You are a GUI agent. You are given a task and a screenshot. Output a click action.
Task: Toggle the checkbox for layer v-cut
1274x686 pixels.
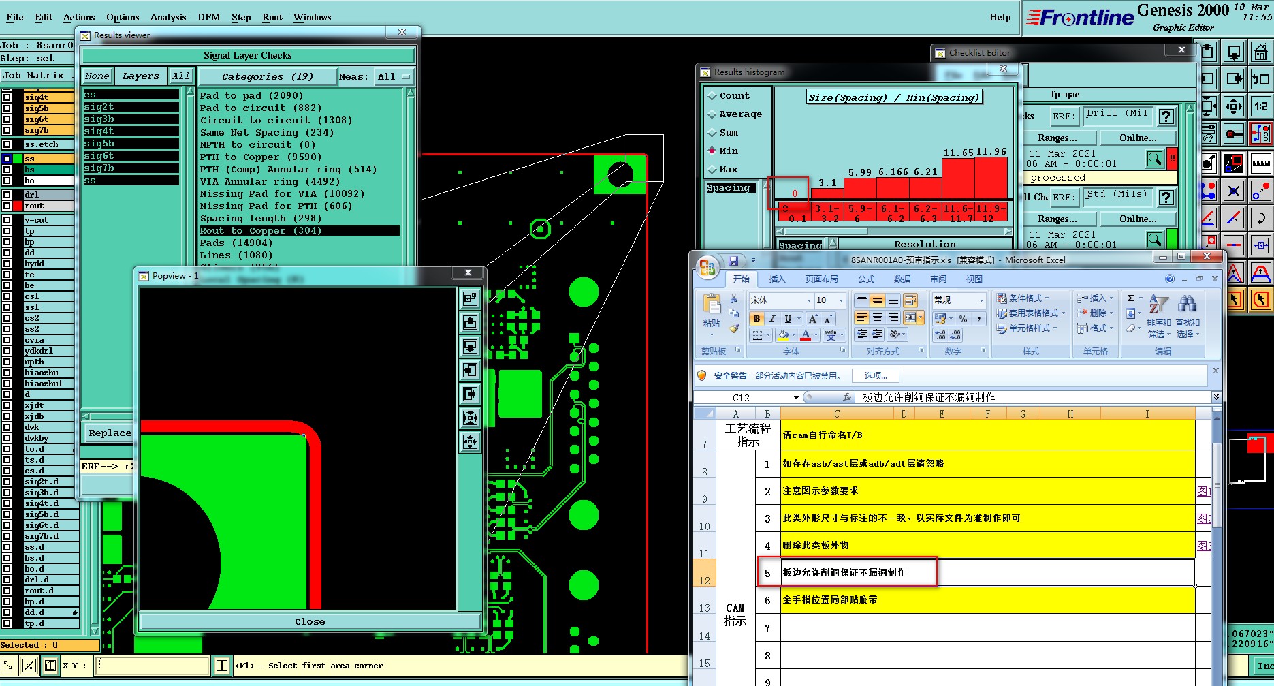pos(7,220)
